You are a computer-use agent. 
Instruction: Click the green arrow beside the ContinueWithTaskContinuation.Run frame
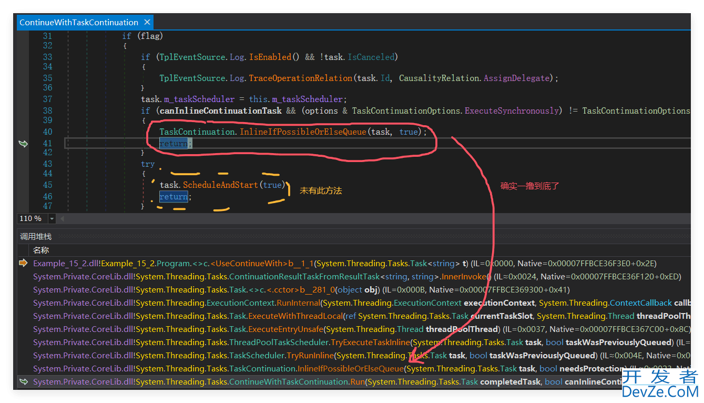click(x=23, y=381)
